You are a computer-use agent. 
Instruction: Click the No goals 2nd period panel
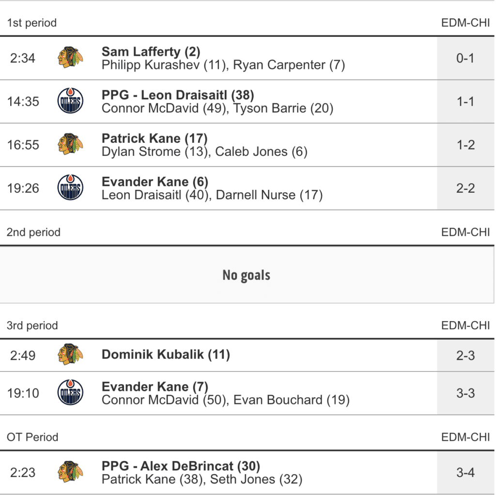(x=247, y=275)
